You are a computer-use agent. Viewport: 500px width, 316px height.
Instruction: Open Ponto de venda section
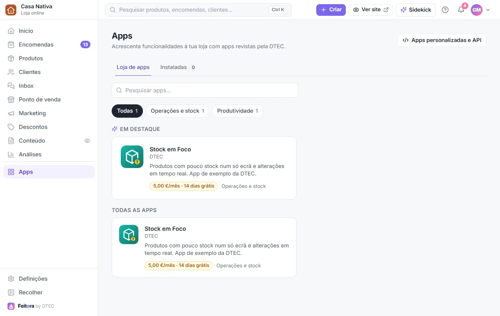pyautogui.click(x=49, y=99)
